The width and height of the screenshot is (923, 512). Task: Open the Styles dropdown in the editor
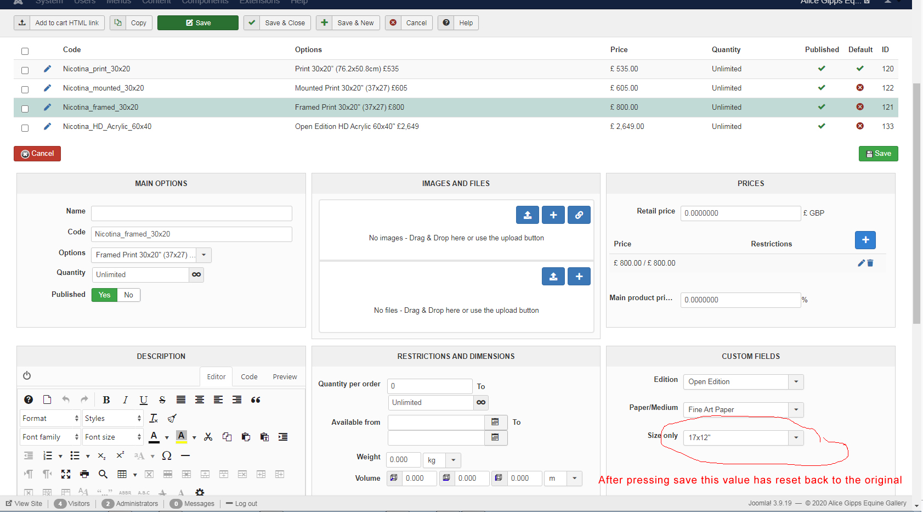[x=113, y=418]
